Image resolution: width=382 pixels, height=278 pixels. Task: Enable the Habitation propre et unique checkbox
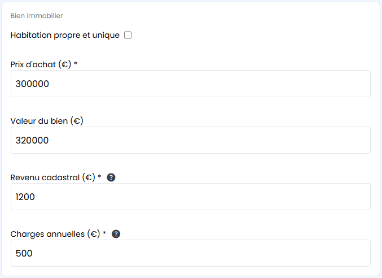click(x=128, y=35)
